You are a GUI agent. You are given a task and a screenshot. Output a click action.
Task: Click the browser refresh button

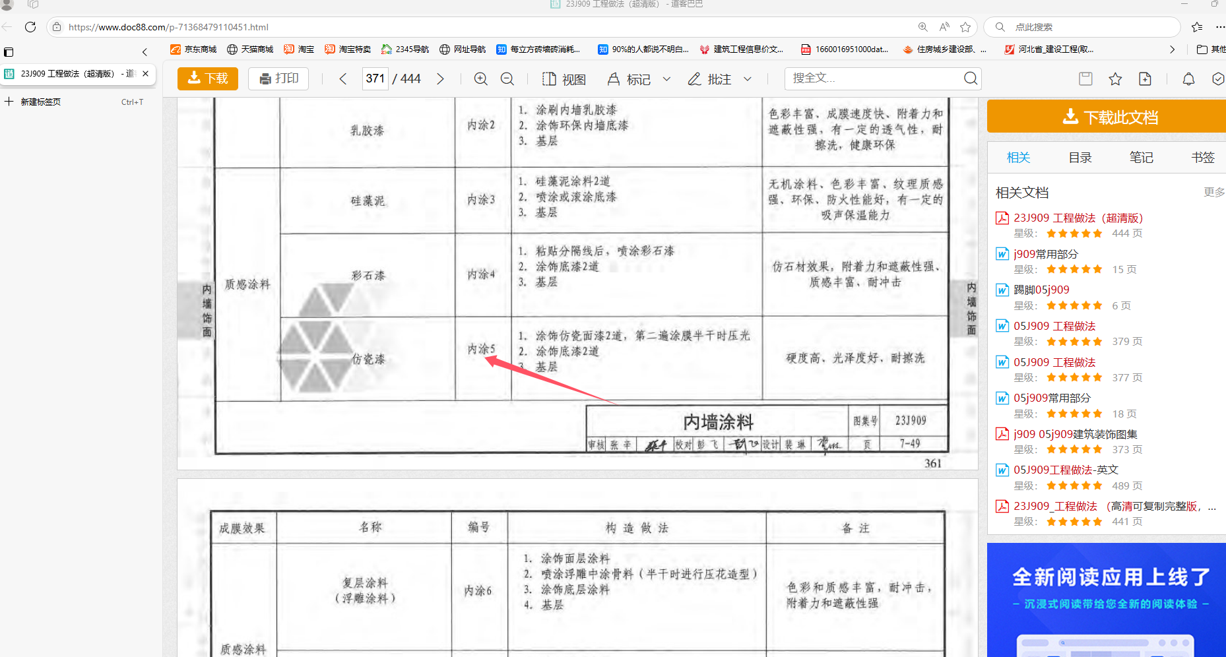30,27
